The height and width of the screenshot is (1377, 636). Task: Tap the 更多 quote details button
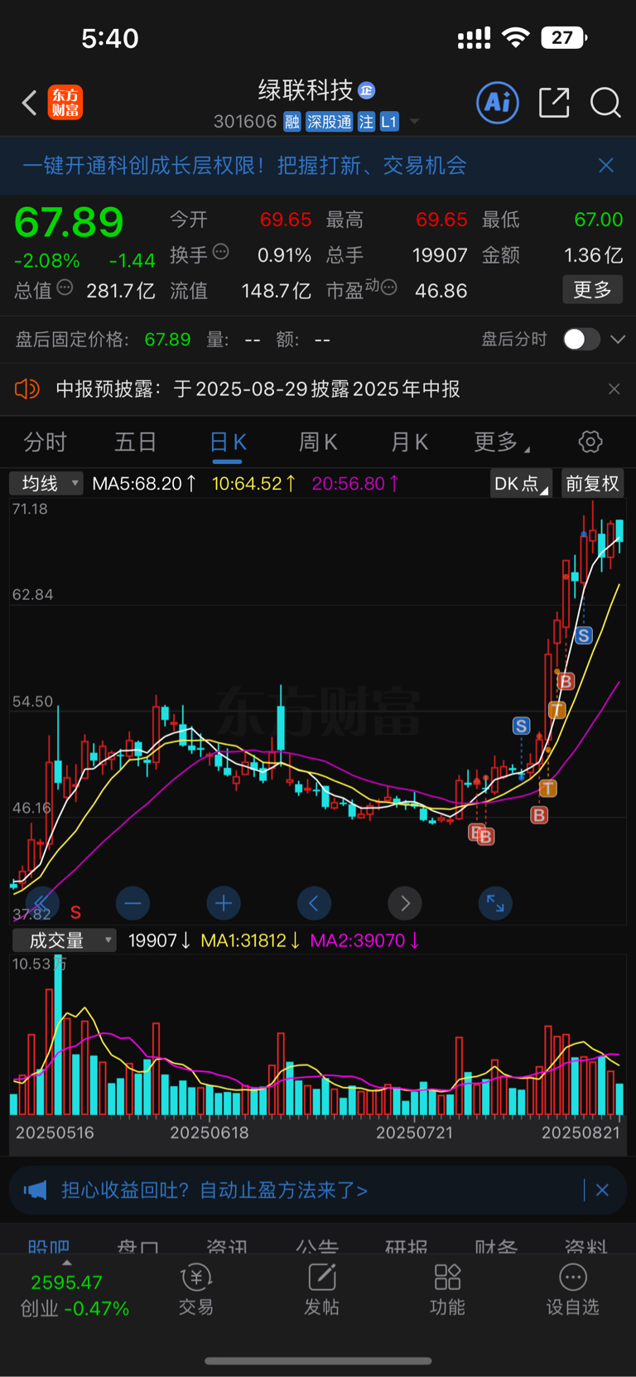[x=592, y=290]
